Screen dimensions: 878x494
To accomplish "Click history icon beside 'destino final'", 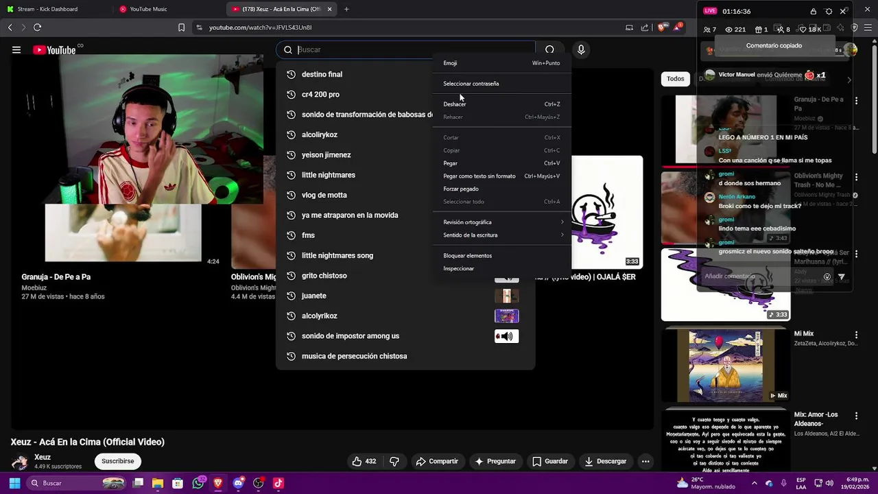I will pyautogui.click(x=291, y=74).
